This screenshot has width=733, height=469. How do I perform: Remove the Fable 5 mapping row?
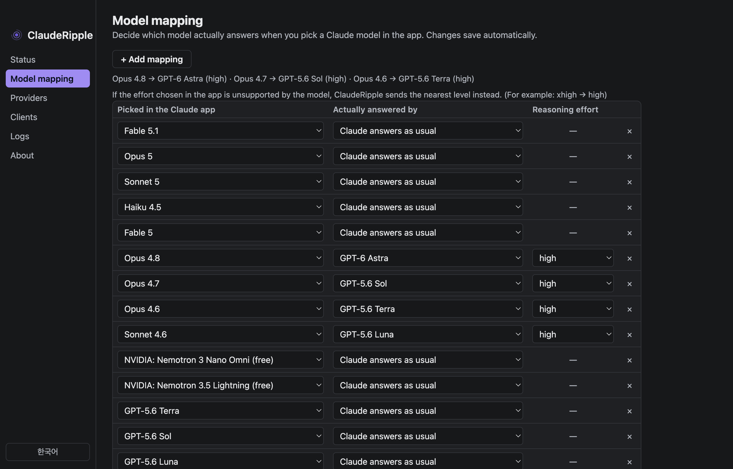(x=629, y=233)
